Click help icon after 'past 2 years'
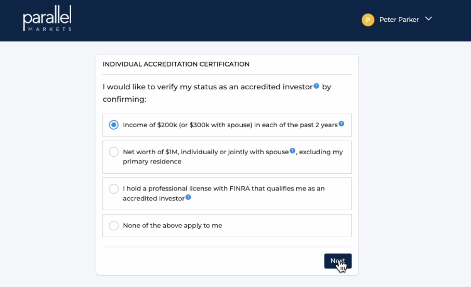The width and height of the screenshot is (471, 287). pyautogui.click(x=341, y=124)
